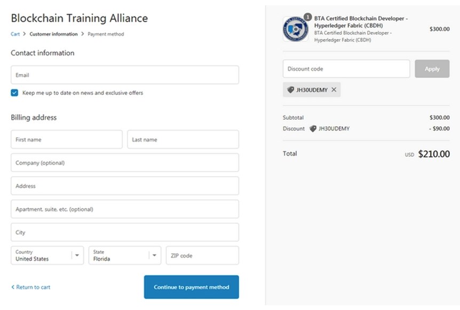Image resolution: width=460 pixels, height=310 pixels.
Task: Focus the Last name field
Action: [183, 140]
